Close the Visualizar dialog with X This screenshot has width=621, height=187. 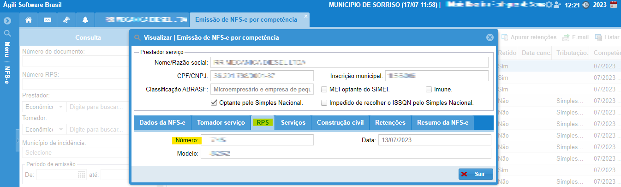point(490,37)
